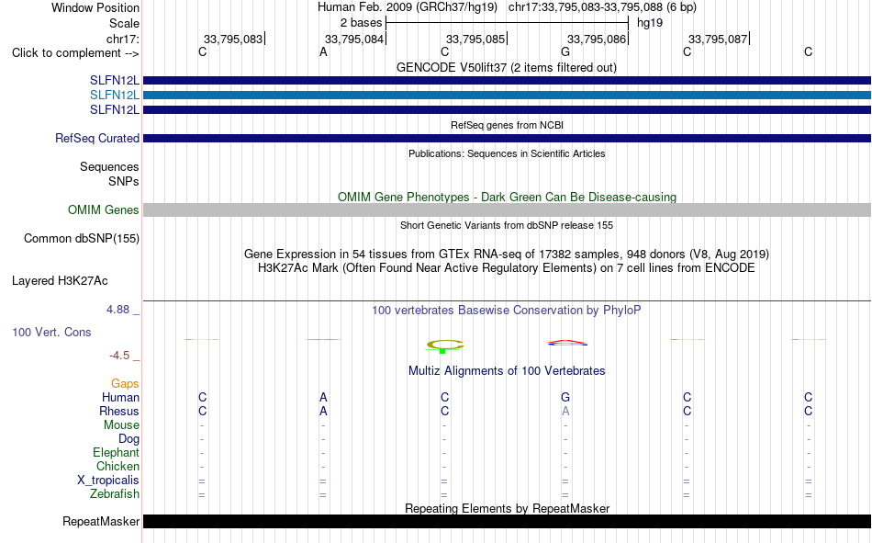872x543 pixels.
Task: Click the 'Mouse' species label
Action: pos(121,424)
